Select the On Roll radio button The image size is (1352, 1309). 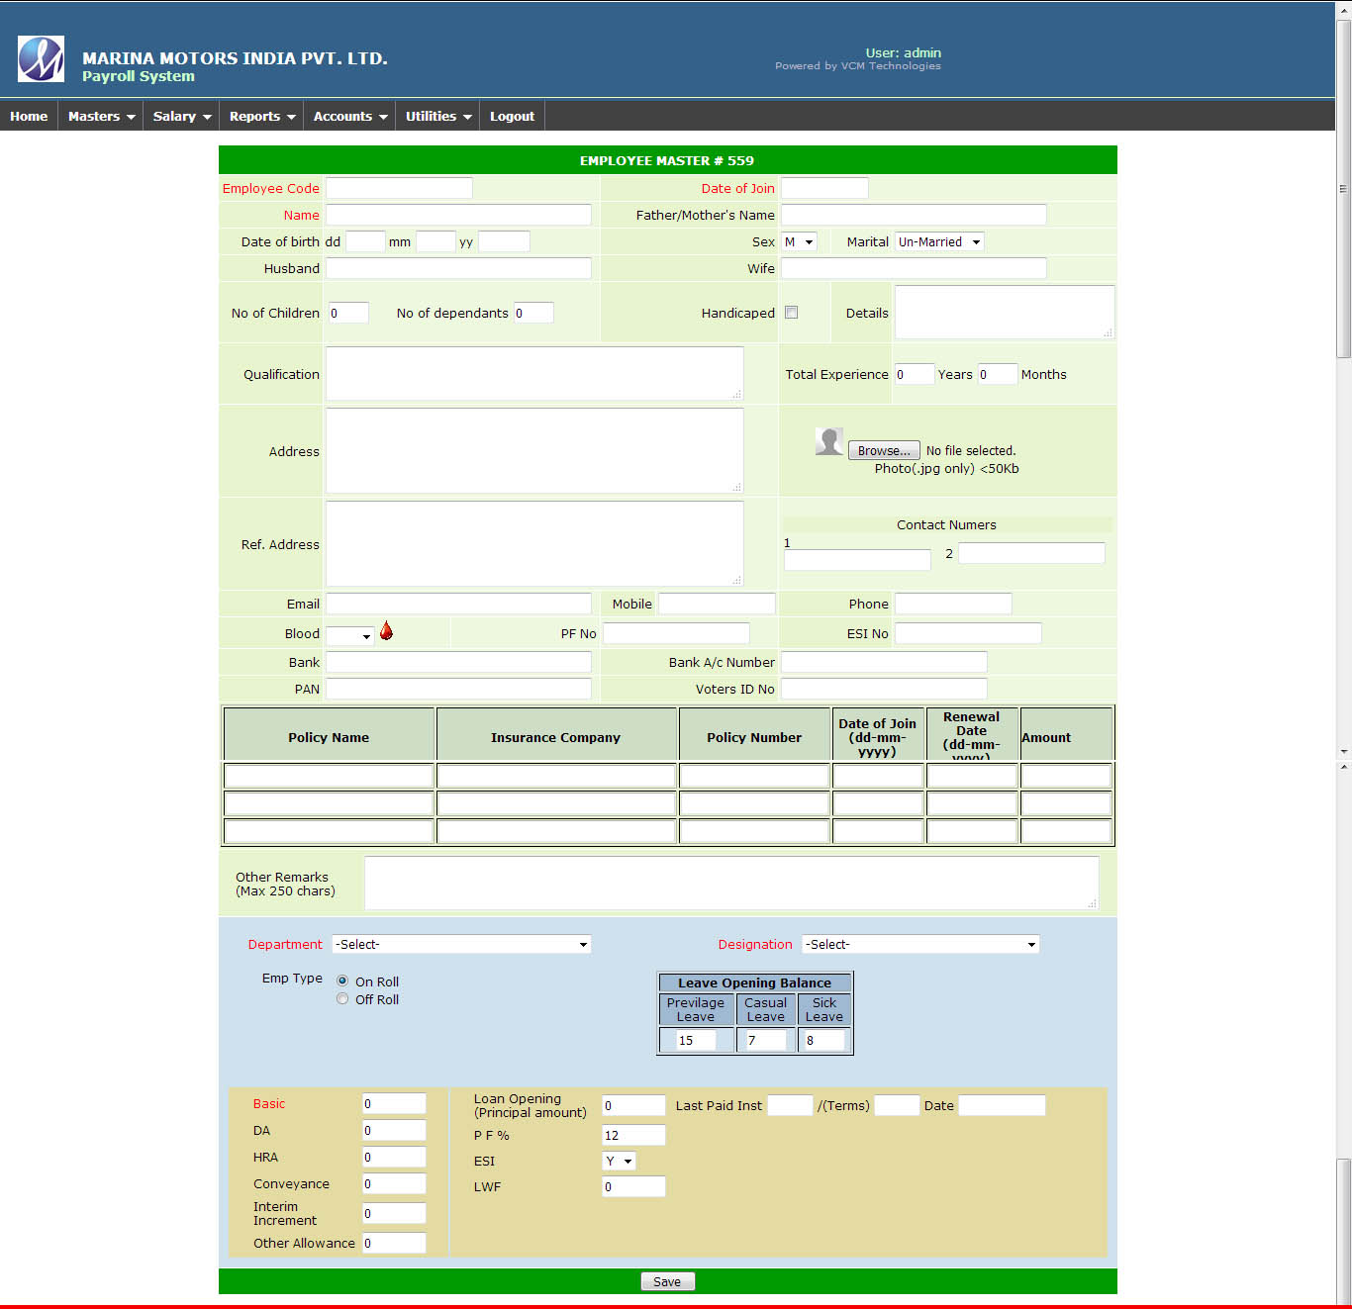coord(342,982)
